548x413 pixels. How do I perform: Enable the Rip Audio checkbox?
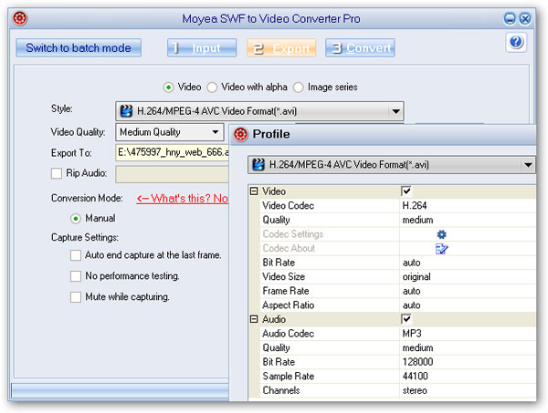pyautogui.click(x=57, y=173)
